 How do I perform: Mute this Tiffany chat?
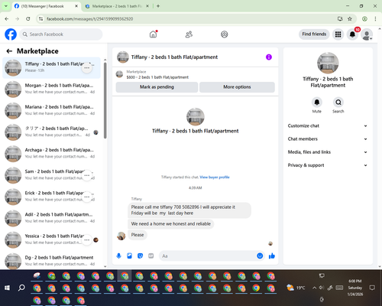[x=317, y=103]
